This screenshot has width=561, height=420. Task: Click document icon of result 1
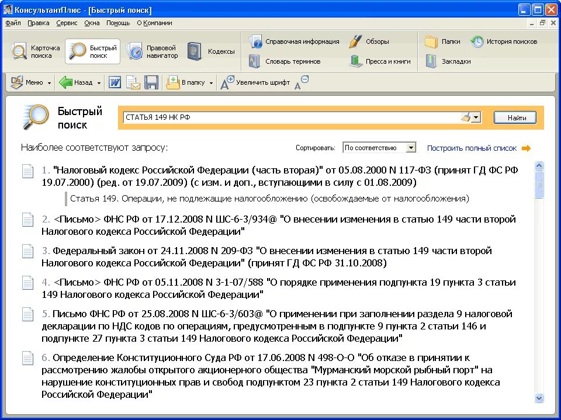pyautogui.click(x=27, y=171)
